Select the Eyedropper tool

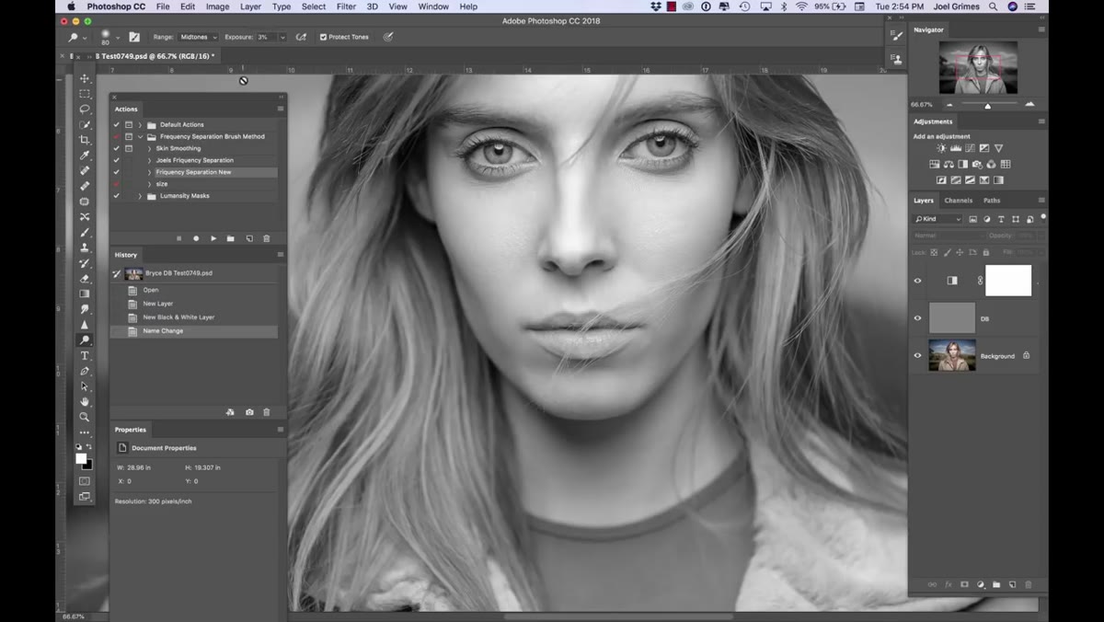85,155
